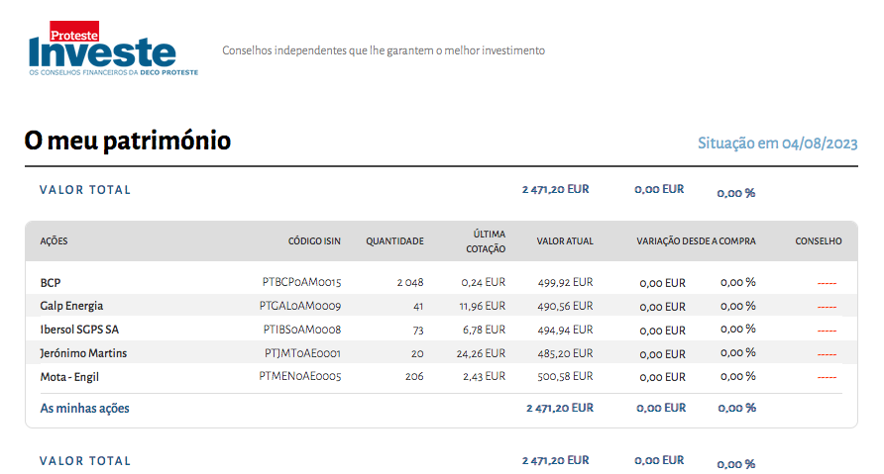The width and height of the screenshot is (884, 474).
Task: Click the Situação em 04/08/2023 date
Action: [777, 143]
